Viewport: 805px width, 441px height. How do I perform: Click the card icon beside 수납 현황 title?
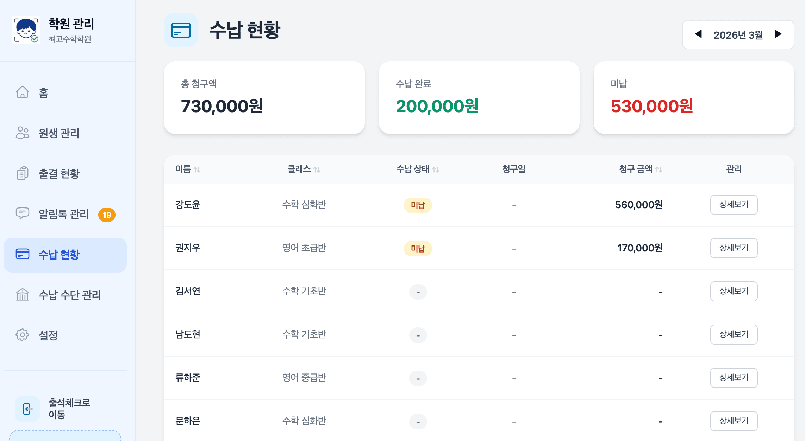coord(181,31)
